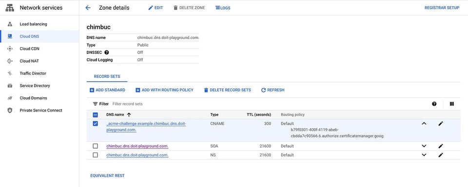Open the EQUIVALENT REST link

click(x=107, y=176)
